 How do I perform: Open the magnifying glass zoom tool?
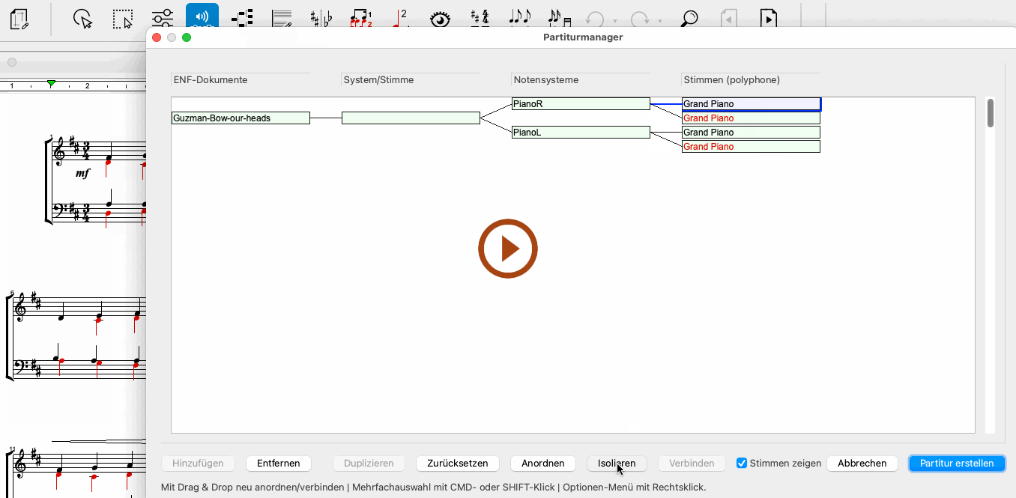(689, 18)
